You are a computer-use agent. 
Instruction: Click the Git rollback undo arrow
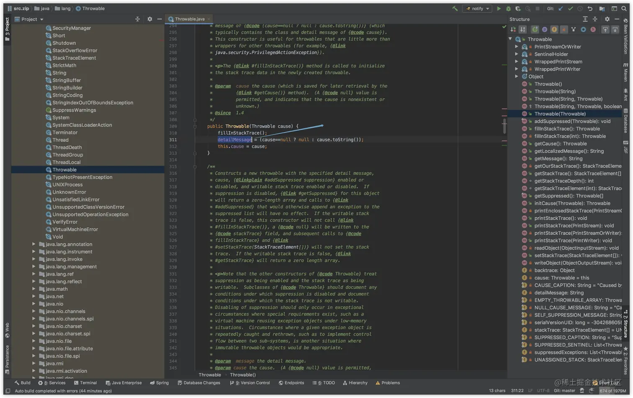[590, 8]
